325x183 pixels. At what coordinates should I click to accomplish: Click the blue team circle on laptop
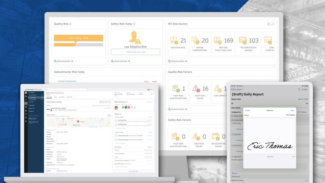point(126,107)
